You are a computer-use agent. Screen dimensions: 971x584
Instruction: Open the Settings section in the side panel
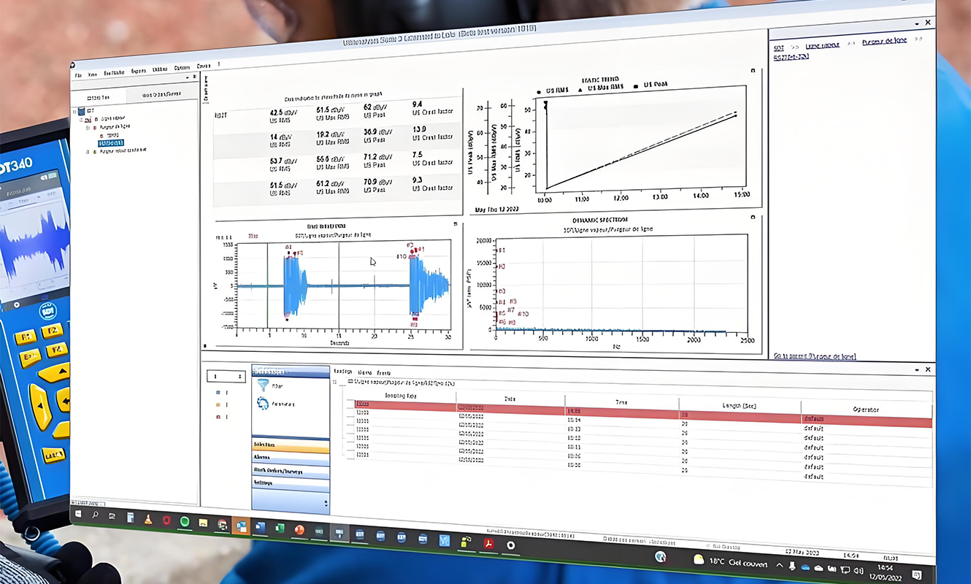290,483
